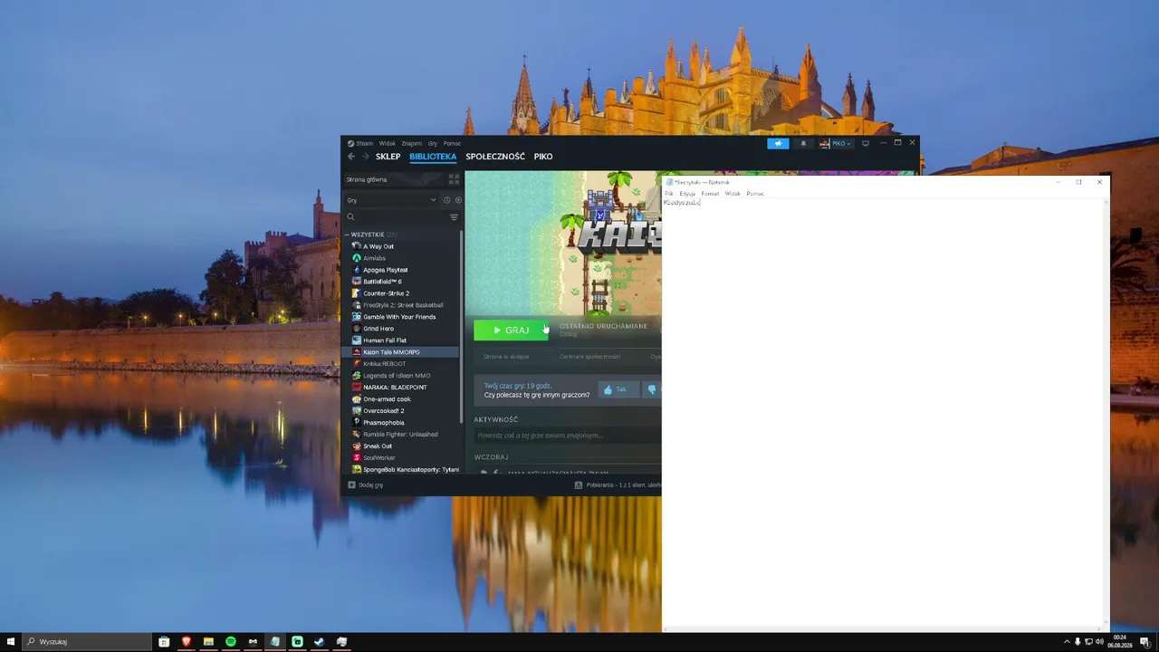Screen dimensions: 1159x652
Task: Open Notepad's Plik menu
Action: [x=669, y=193]
